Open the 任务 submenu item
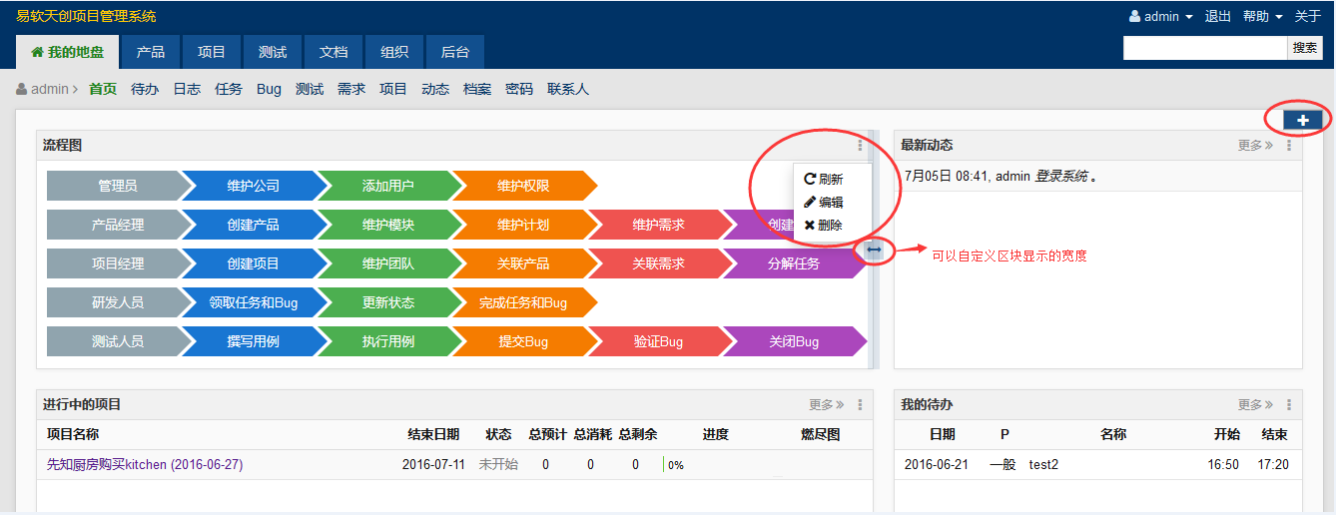Viewport: 1336px width, 515px height. pos(229,89)
